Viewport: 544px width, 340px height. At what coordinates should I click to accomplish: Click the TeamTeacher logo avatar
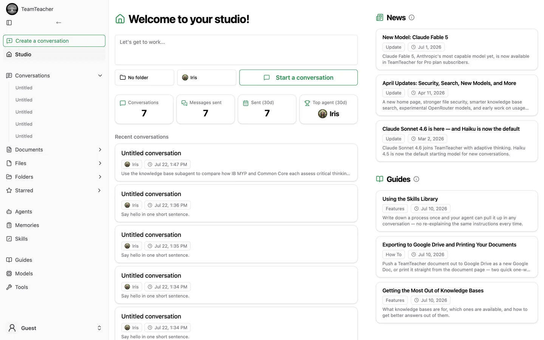pos(12,9)
